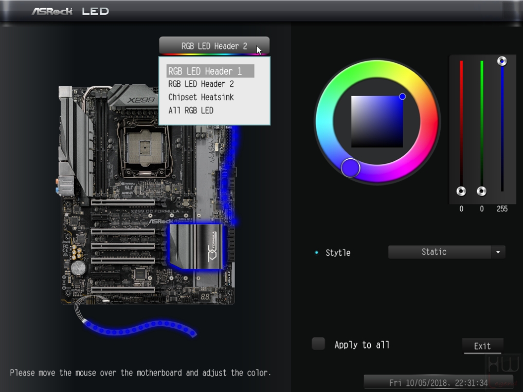This screenshot has height=392, width=523.
Task: Pick All RGB LED option
Action: click(191, 110)
